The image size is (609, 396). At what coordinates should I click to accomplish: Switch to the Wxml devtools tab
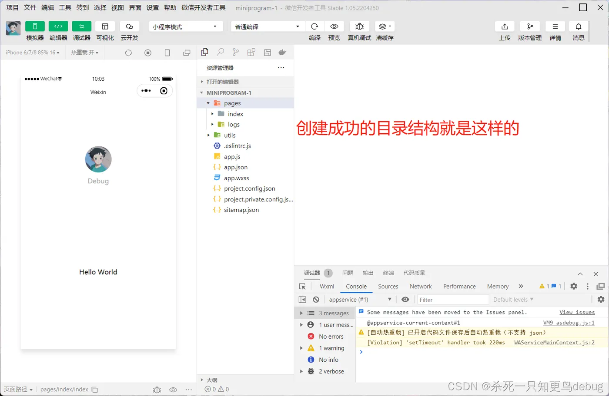pos(327,286)
